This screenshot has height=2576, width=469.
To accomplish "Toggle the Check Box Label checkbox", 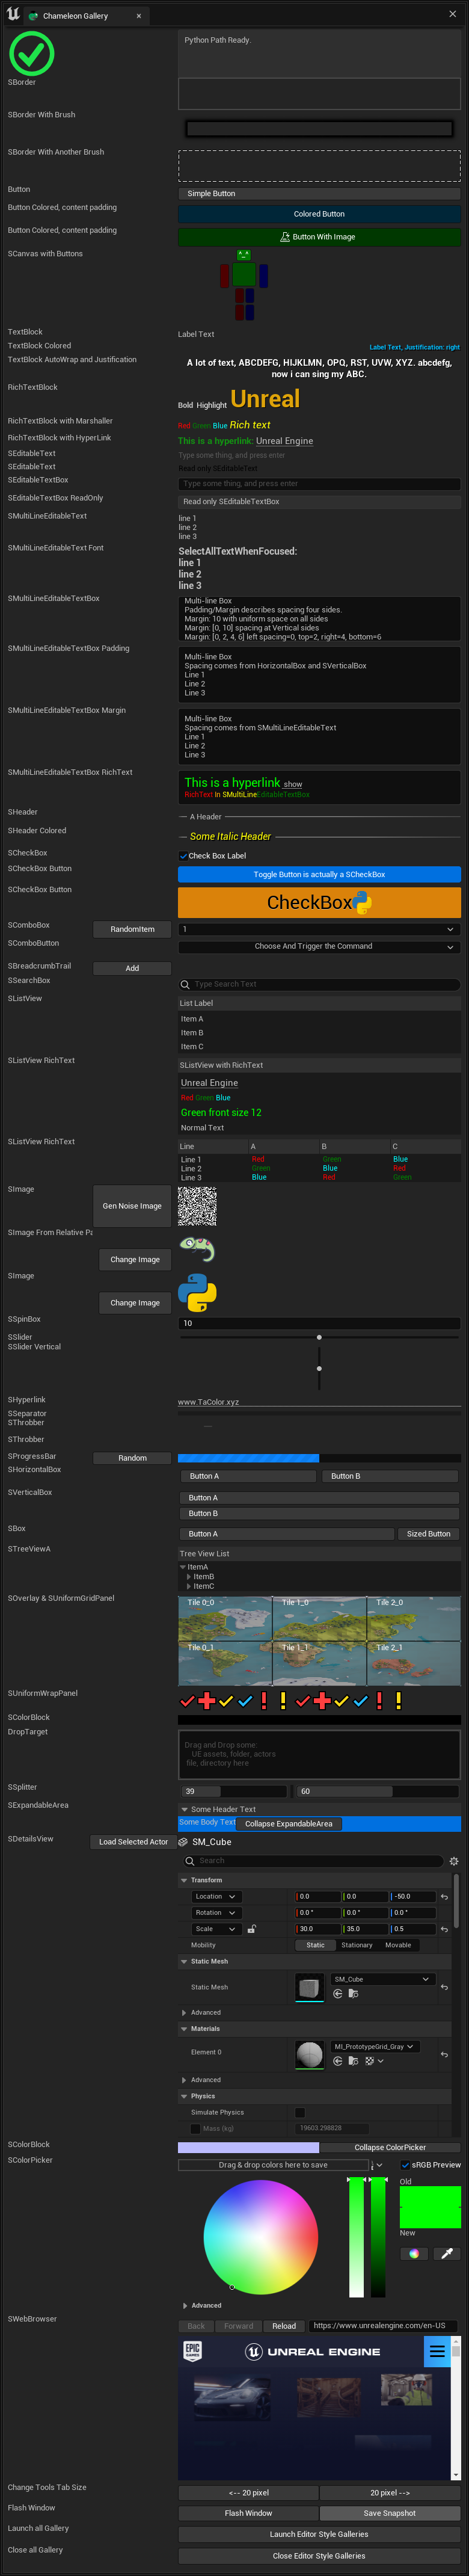I will pos(183,855).
